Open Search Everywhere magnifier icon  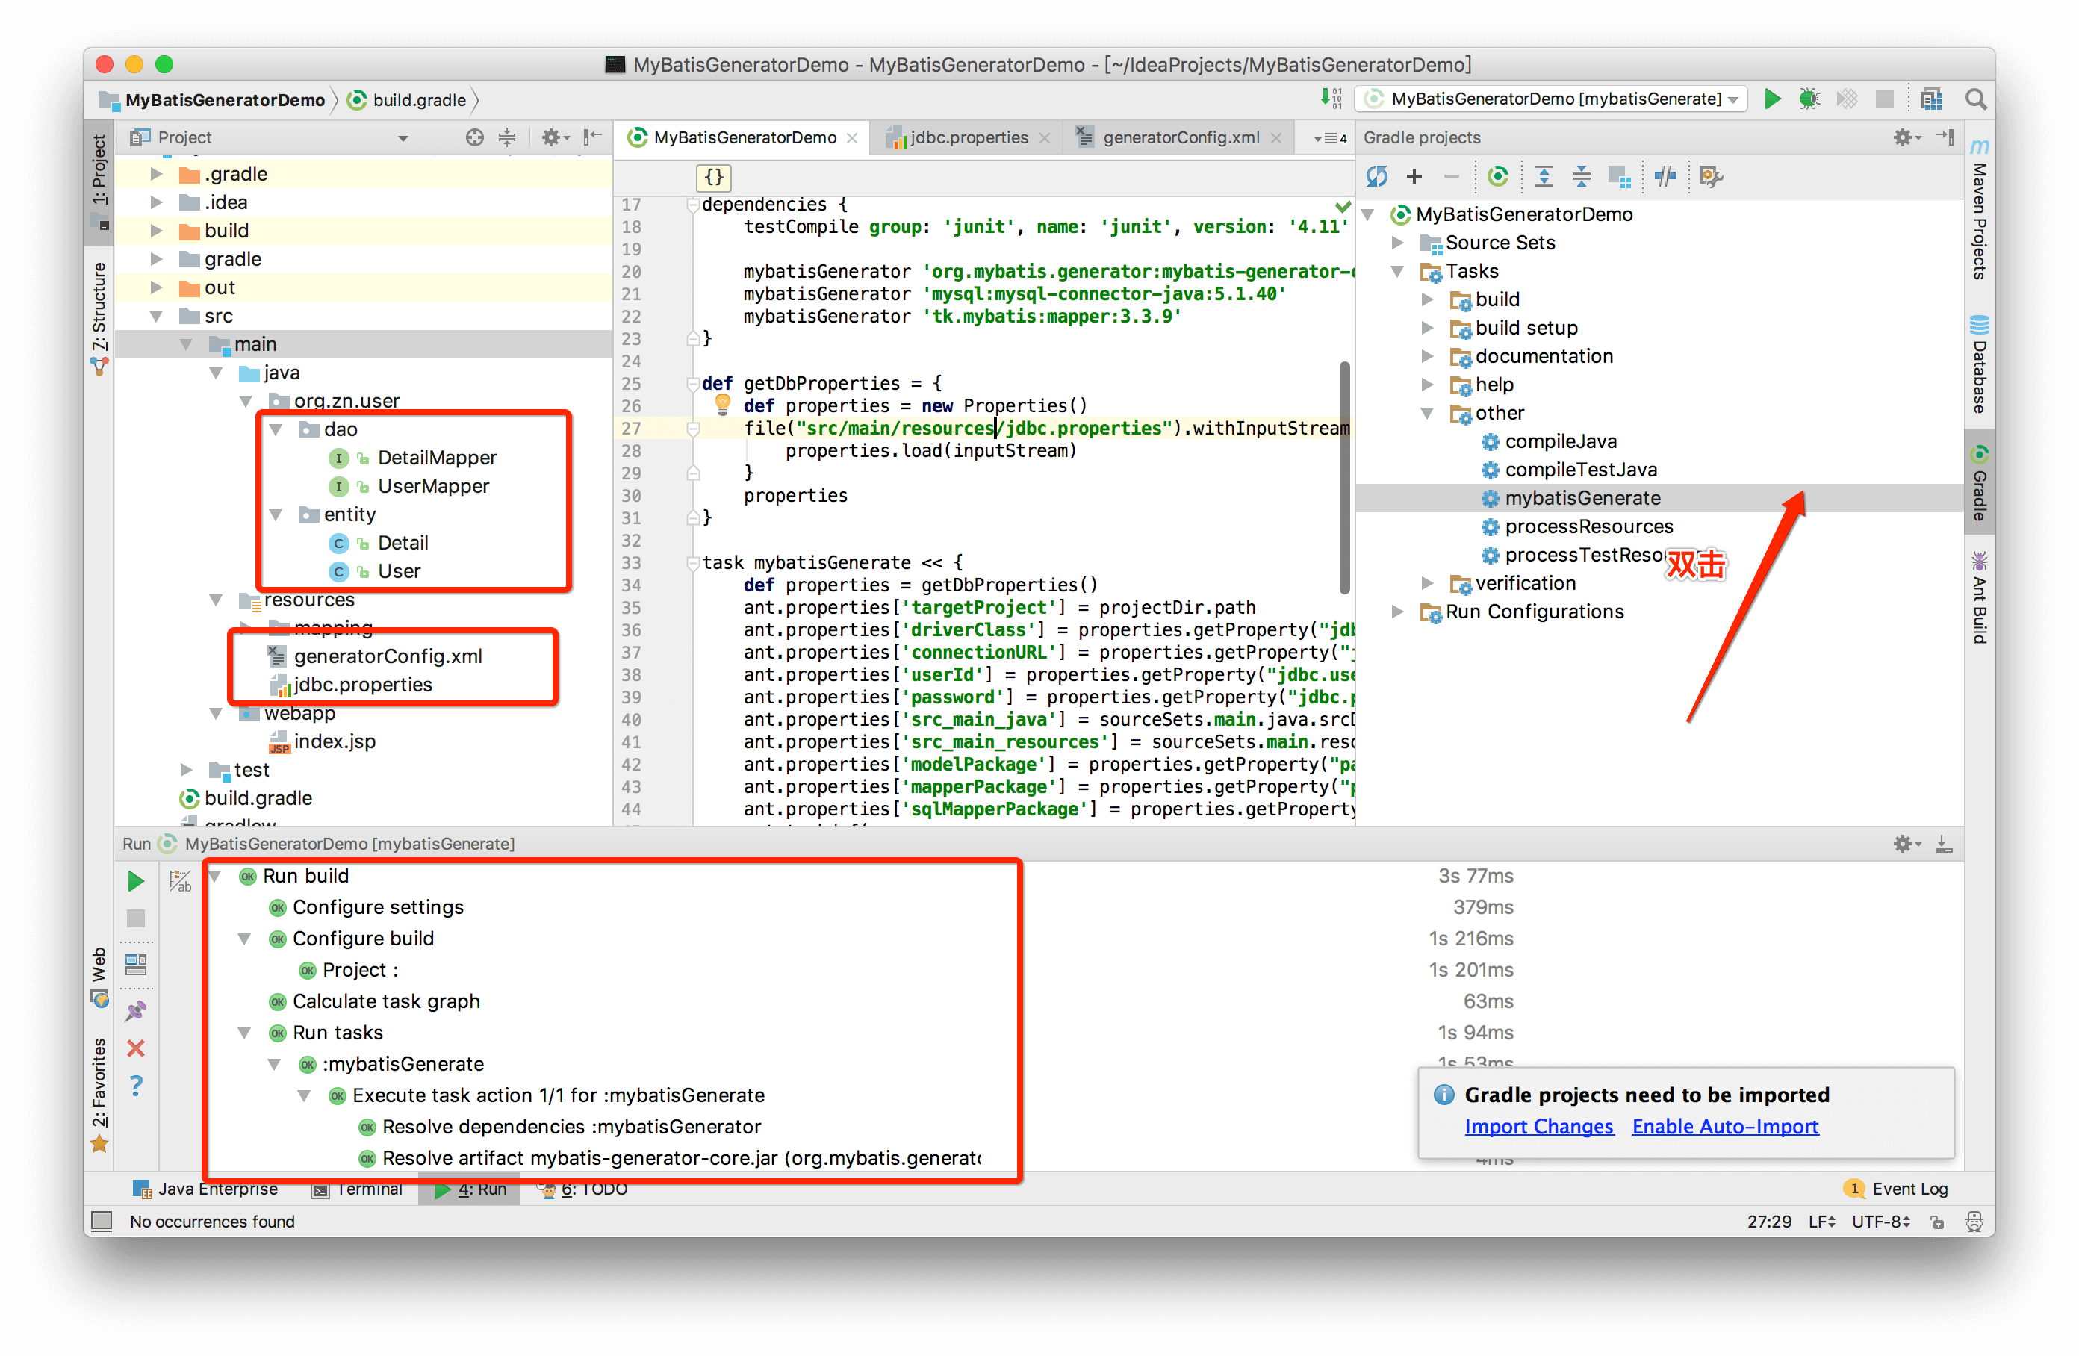[1975, 99]
